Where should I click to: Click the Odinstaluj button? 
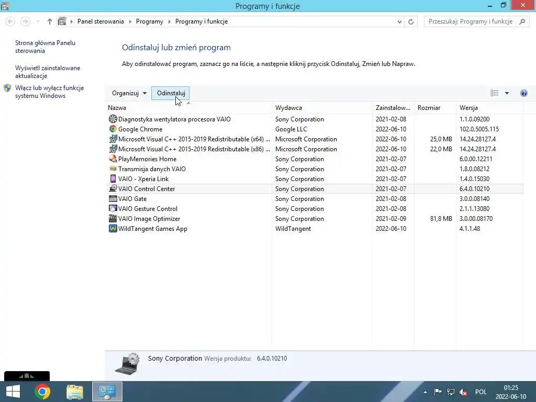(171, 93)
